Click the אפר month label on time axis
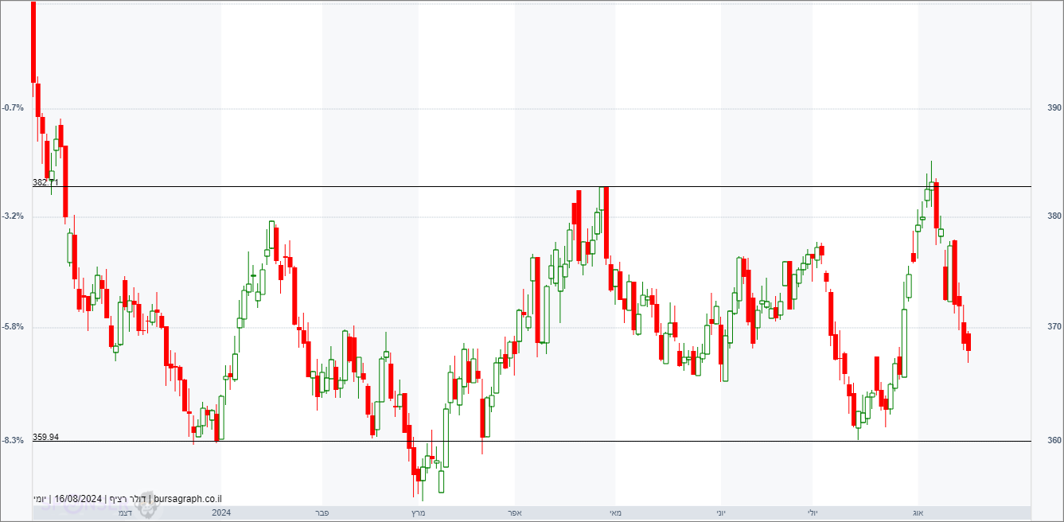The height and width of the screenshot is (522, 1064). (515, 512)
